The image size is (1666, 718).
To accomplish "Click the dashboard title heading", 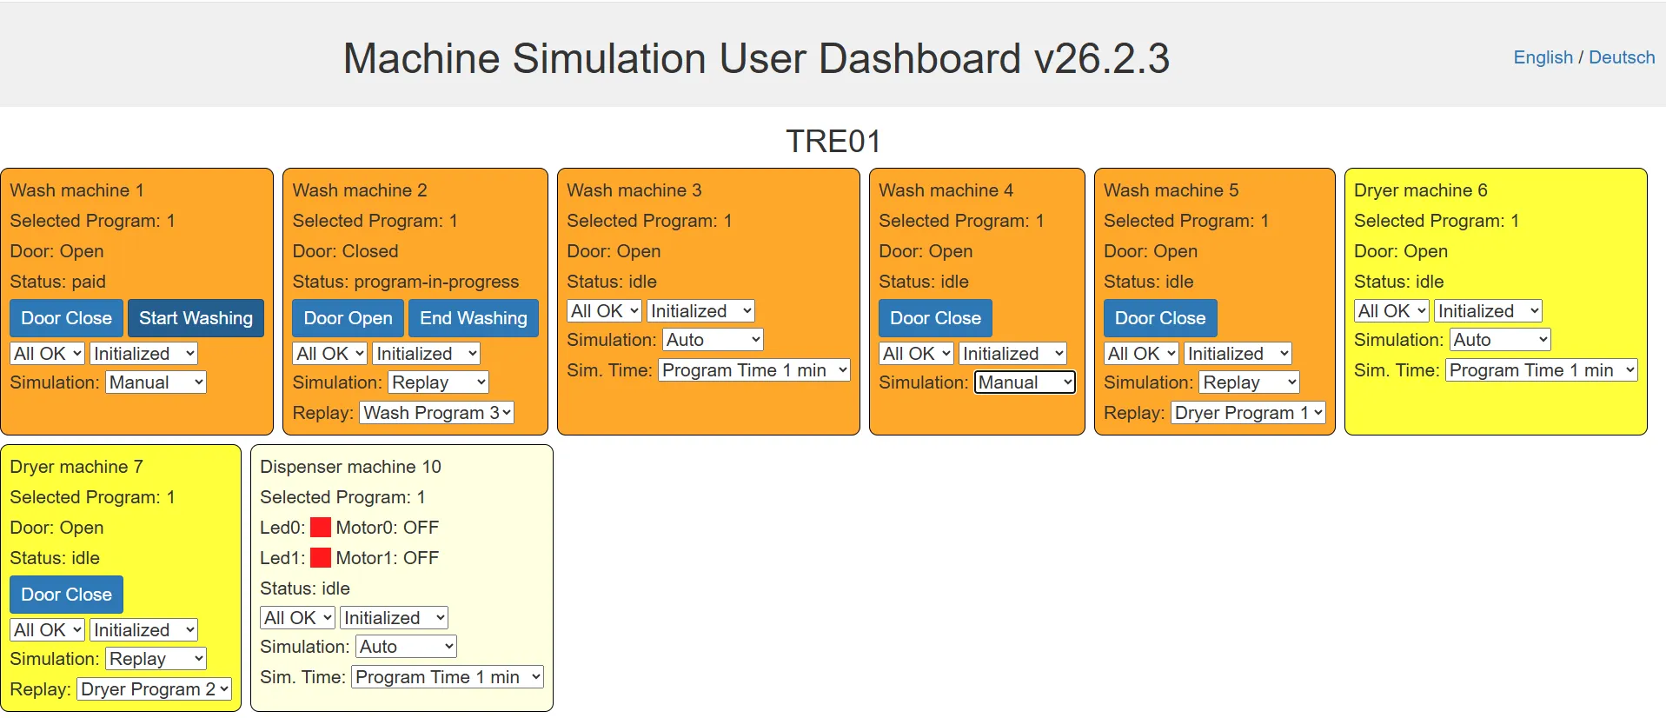I will coord(756,58).
